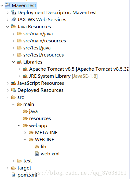Collapse the WEB-INF folder
130x179 pixels.
tap(25, 140)
